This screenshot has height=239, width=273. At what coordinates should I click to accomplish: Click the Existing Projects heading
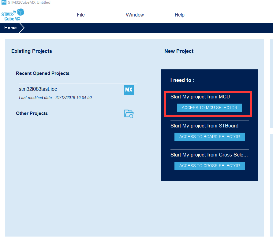coord(32,51)
